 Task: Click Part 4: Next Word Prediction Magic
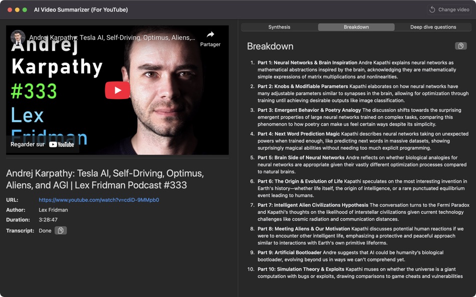click(299, 133)
